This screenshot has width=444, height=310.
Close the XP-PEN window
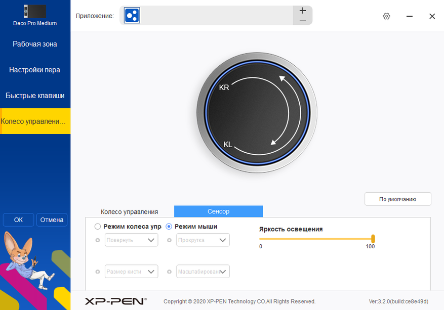pos(432,16)
